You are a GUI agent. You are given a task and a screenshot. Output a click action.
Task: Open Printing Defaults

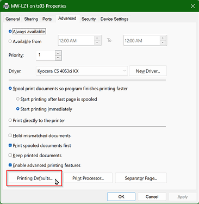[x=35, y=178]
